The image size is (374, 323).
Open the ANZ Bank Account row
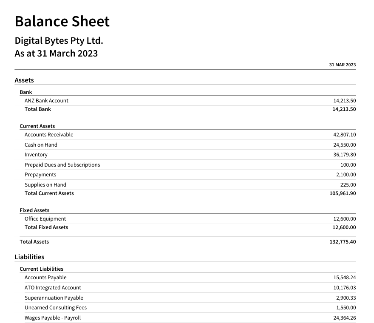(x=46, y=101)
